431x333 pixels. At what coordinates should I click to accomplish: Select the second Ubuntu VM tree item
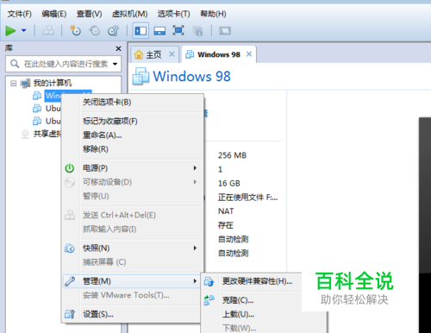tap(53, 121)
